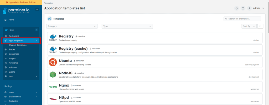Open the Category filter dropdown
The image size is (269, 105).
pos(72,26)
